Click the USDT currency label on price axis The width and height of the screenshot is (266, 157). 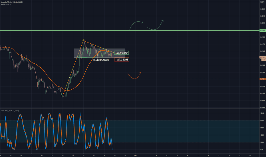[x=263, y=2]
